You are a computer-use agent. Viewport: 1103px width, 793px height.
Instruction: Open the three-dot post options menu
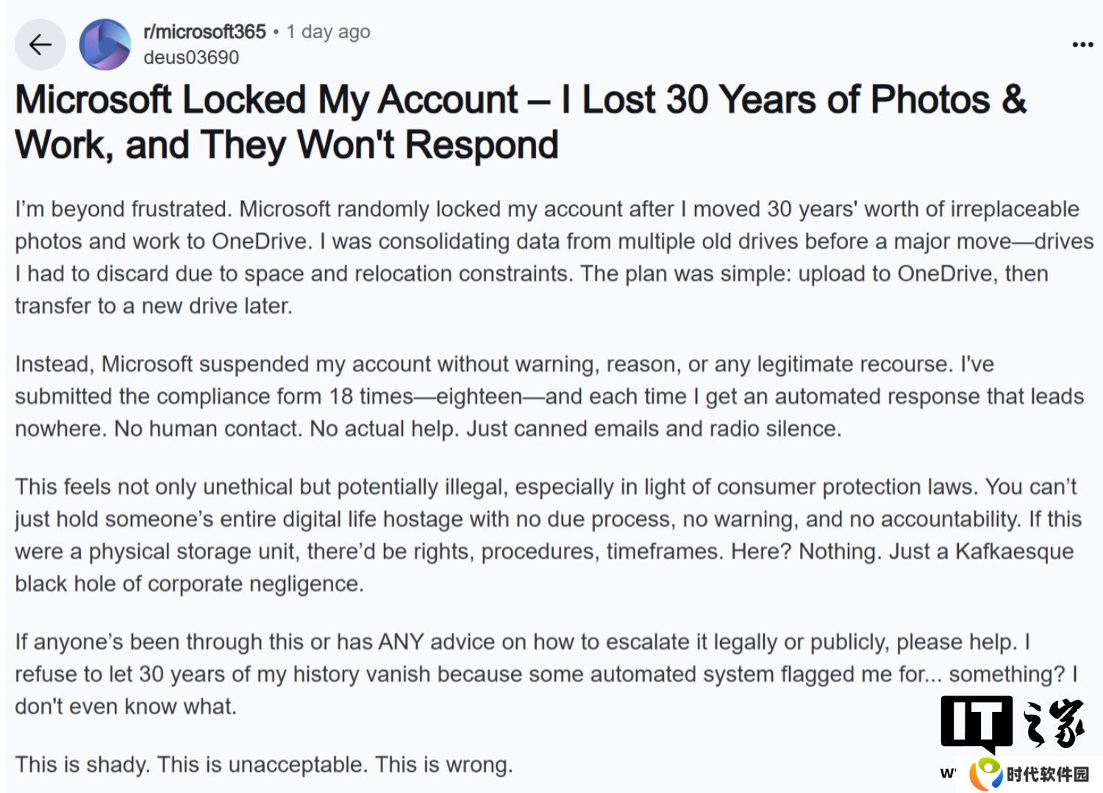click(1082, 45)
